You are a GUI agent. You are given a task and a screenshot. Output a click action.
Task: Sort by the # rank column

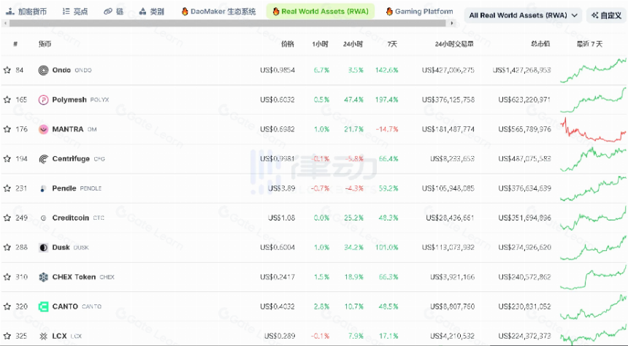coord(15,44)
